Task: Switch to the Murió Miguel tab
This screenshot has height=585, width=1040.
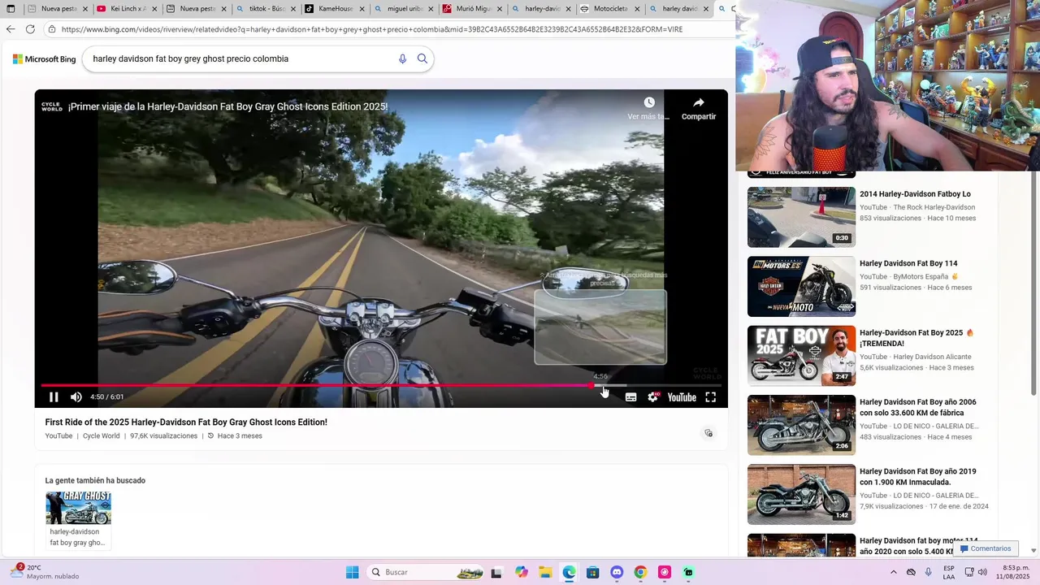Action: (x=472, y=9)
